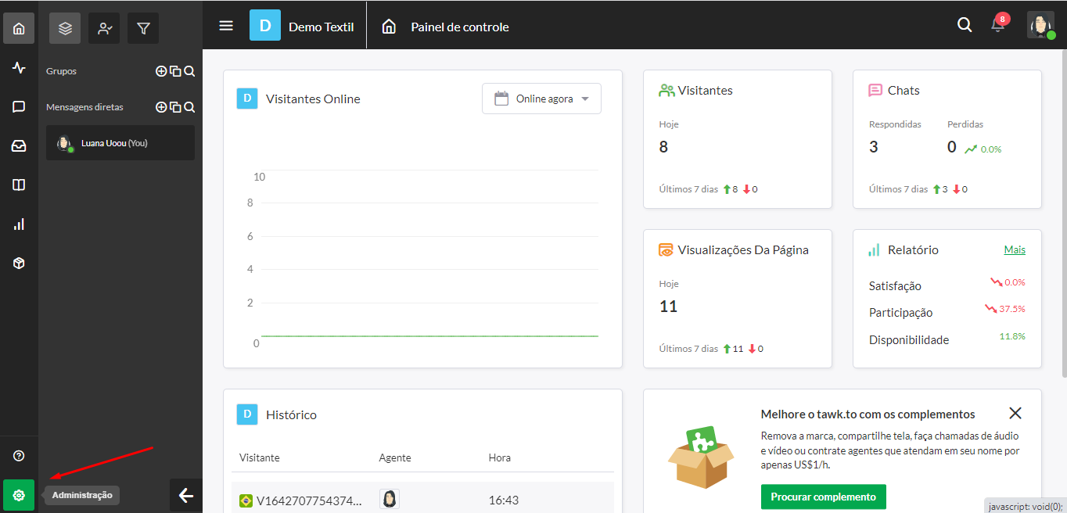Click the 16:43 time in Histórico

(x=503, y=500)
